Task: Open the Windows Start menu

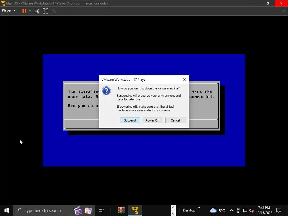Action: [7, 210]
